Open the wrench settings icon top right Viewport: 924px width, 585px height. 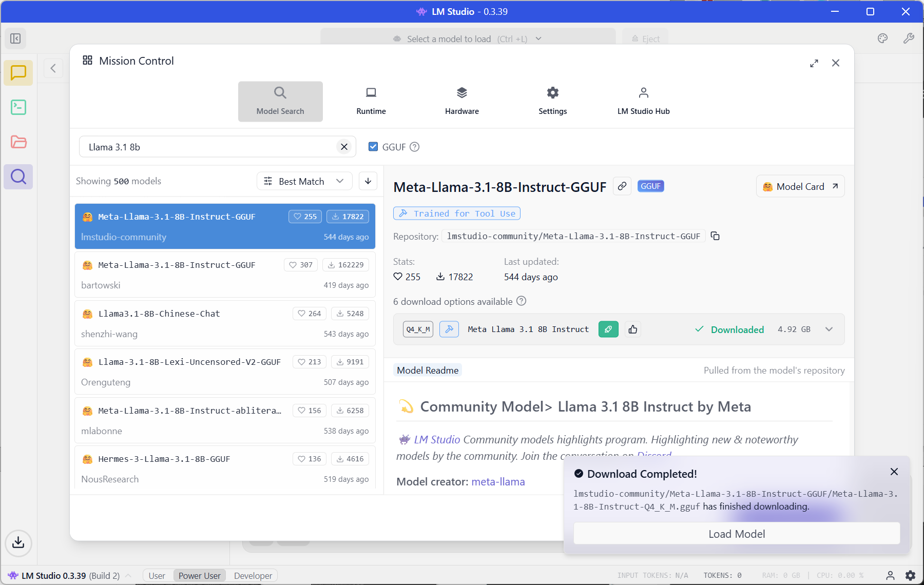tap(909, 38)
